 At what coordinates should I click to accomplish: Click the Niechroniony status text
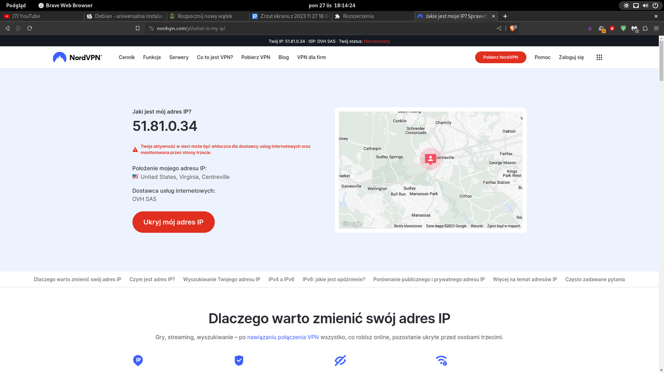pos(377,41)
